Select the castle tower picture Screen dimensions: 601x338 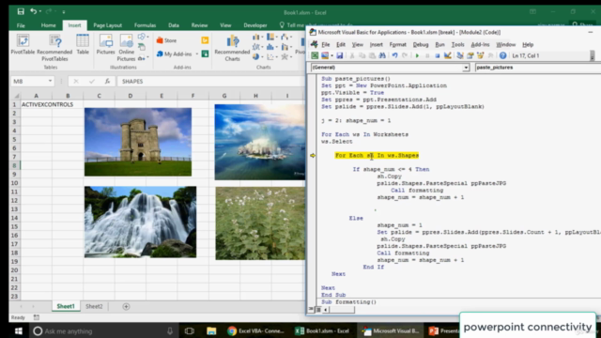138,142
